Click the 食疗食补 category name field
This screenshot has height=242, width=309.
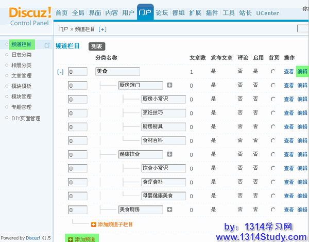[163, 182]
